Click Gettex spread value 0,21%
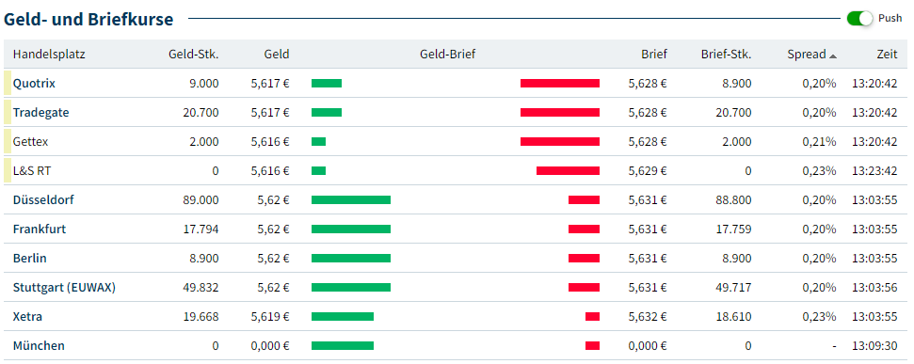914x364 pixels. pyautogui.click(x=819, y=141)
